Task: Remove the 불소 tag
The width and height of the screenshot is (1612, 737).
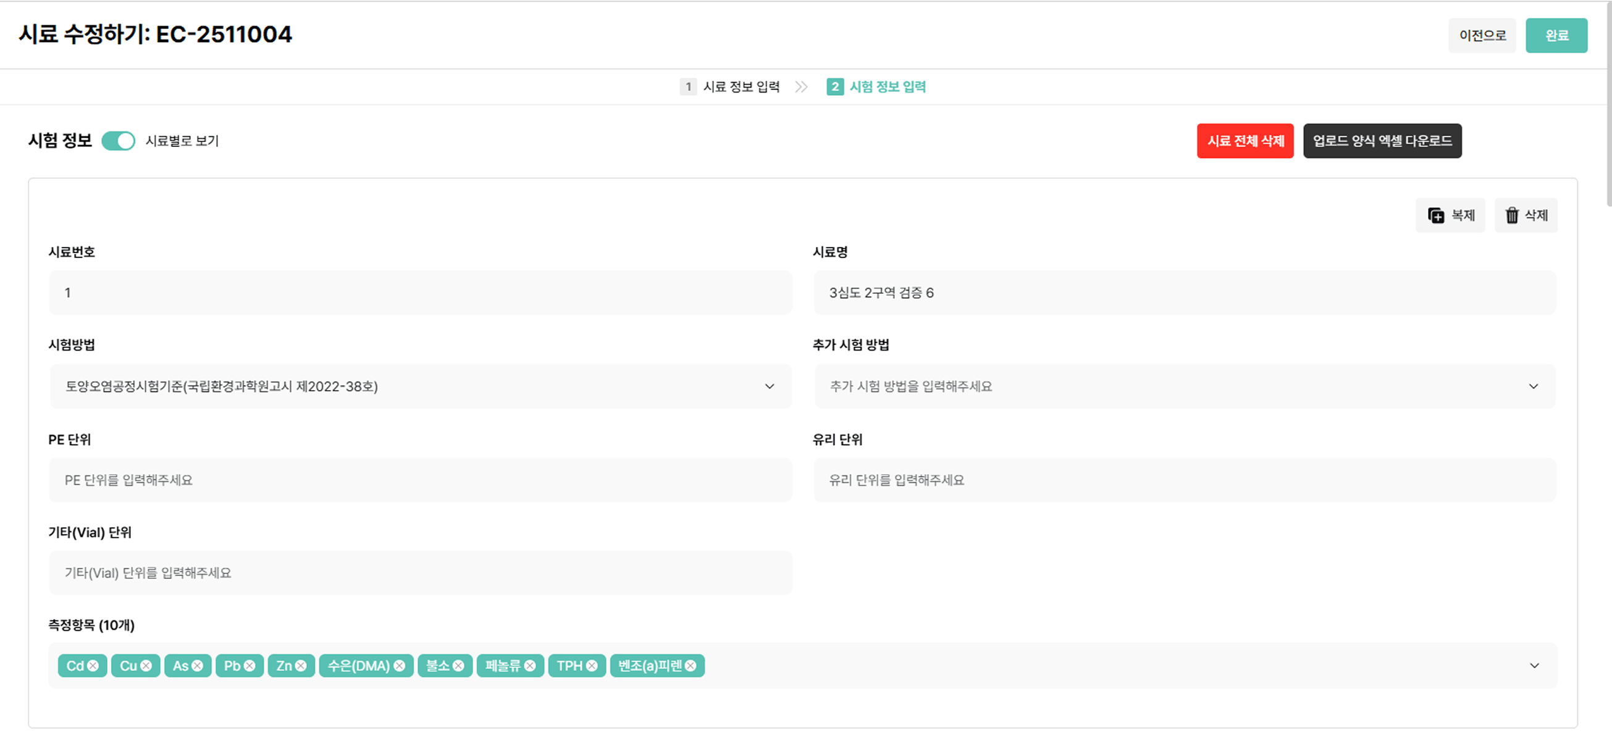Action: coord(458,665)
